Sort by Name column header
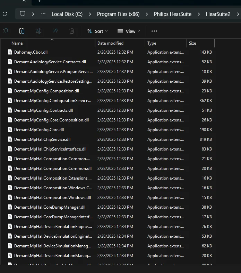The width and height of the screenshot is (241, 273). (17, 43)
